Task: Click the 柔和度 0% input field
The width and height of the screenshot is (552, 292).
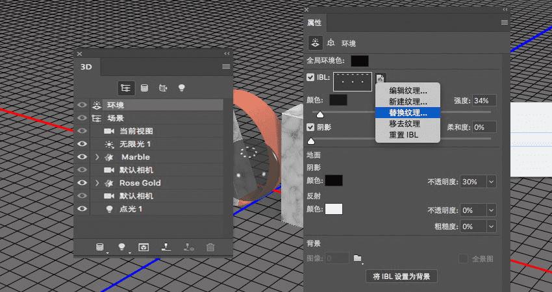Action: pyautogui.click(x=484, y=127)
